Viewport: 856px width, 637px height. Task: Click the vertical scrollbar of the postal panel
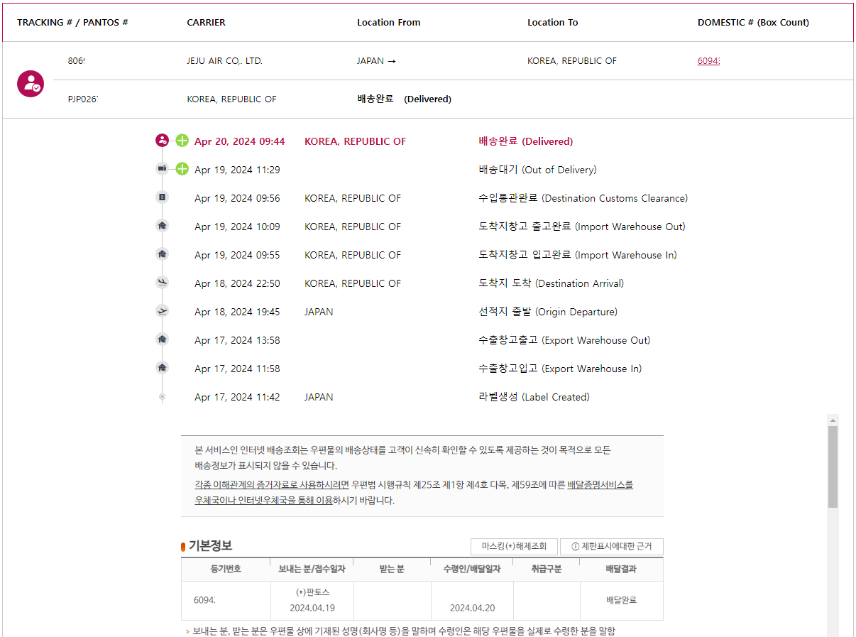point(833,467)
